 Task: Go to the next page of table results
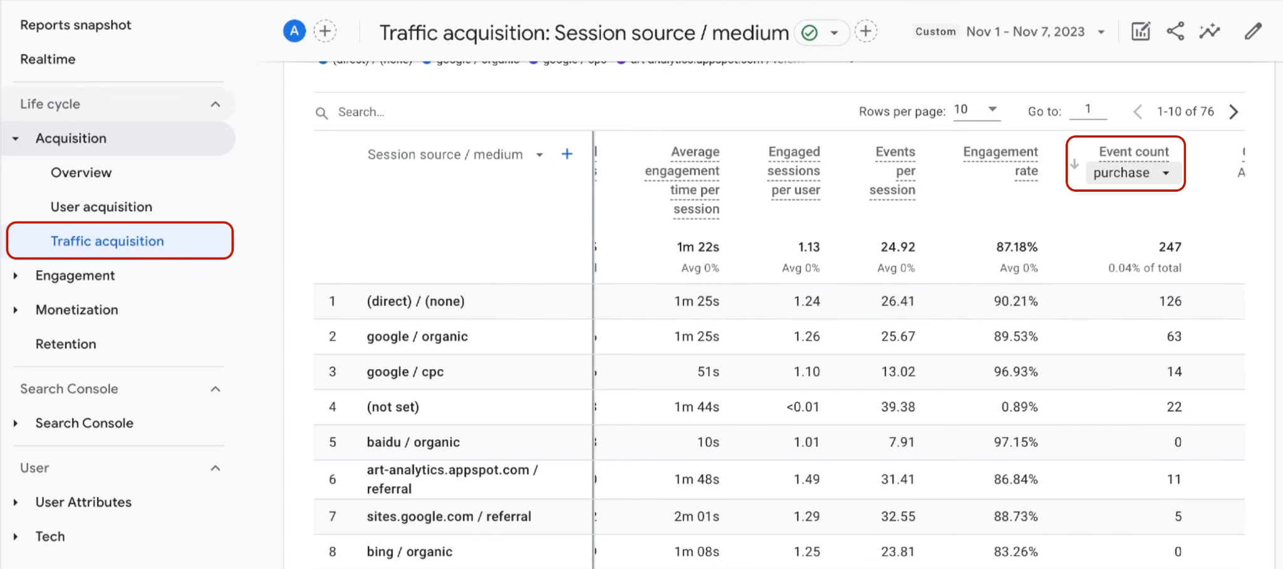1234,112
